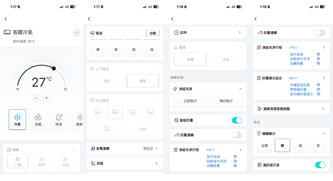The width and height of the screenshot is (333, 181).
Task: Switch to 送風 fan mode
Action: click(x=38, y=120)
